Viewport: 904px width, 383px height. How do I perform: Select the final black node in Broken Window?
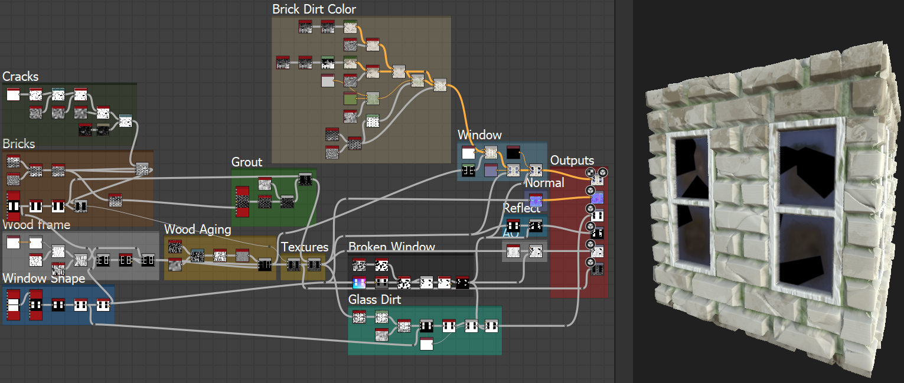point(462,282)
